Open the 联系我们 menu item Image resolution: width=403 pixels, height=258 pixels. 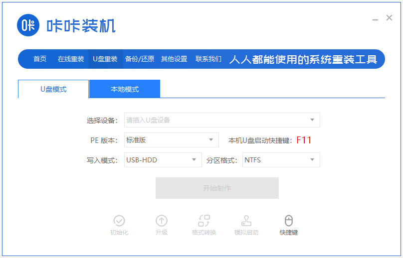coord(208,59)
